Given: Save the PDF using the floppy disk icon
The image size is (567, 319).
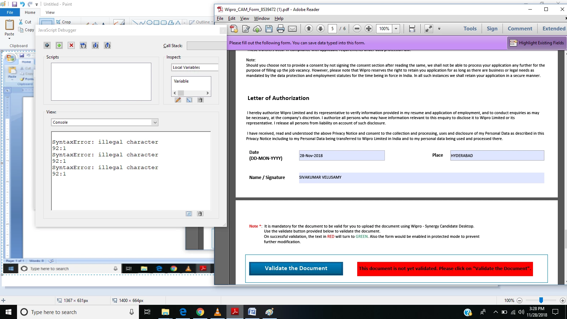Looking at the screenshot, I should pos(269,29).
